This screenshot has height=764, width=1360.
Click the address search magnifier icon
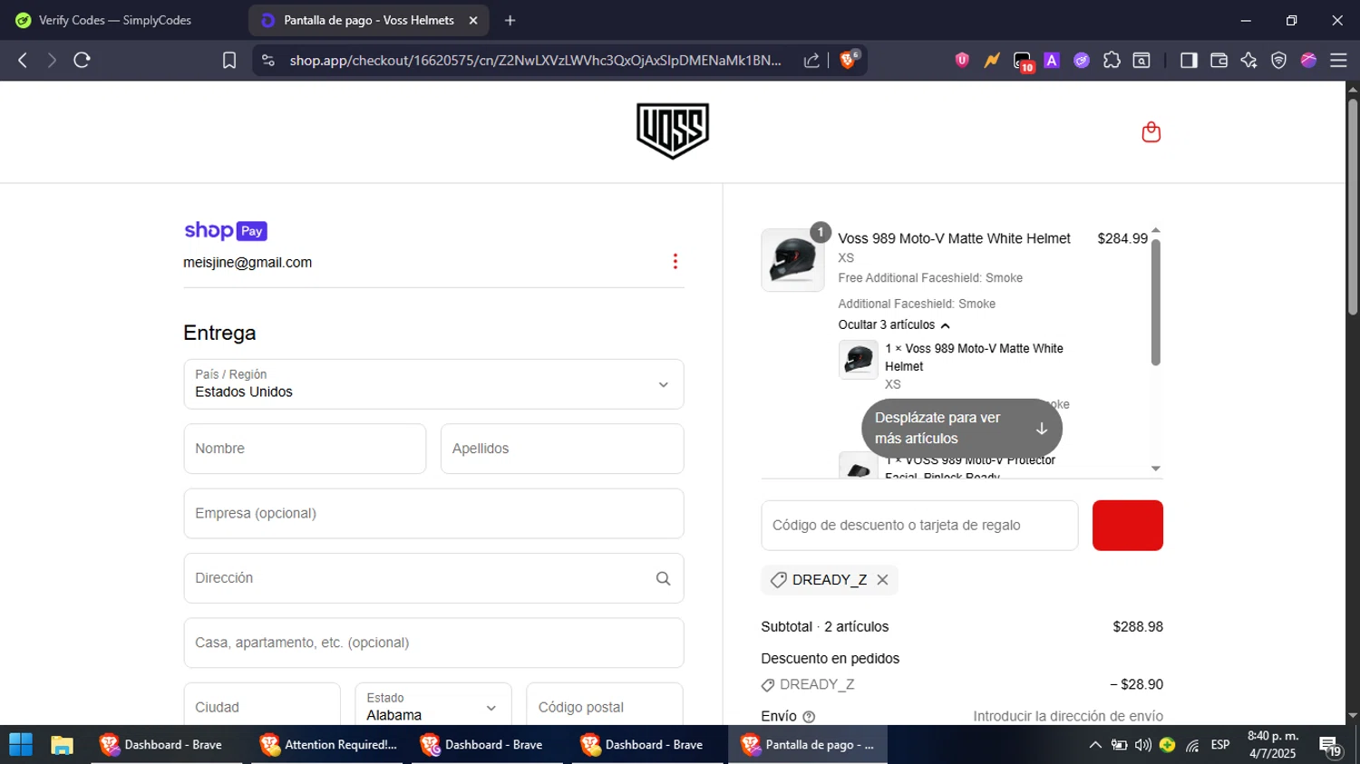coord(664,578)
